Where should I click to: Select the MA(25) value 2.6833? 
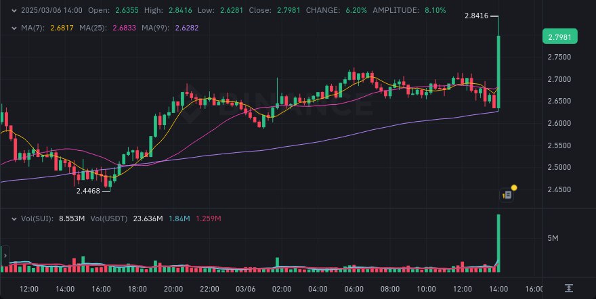(125, 28)
